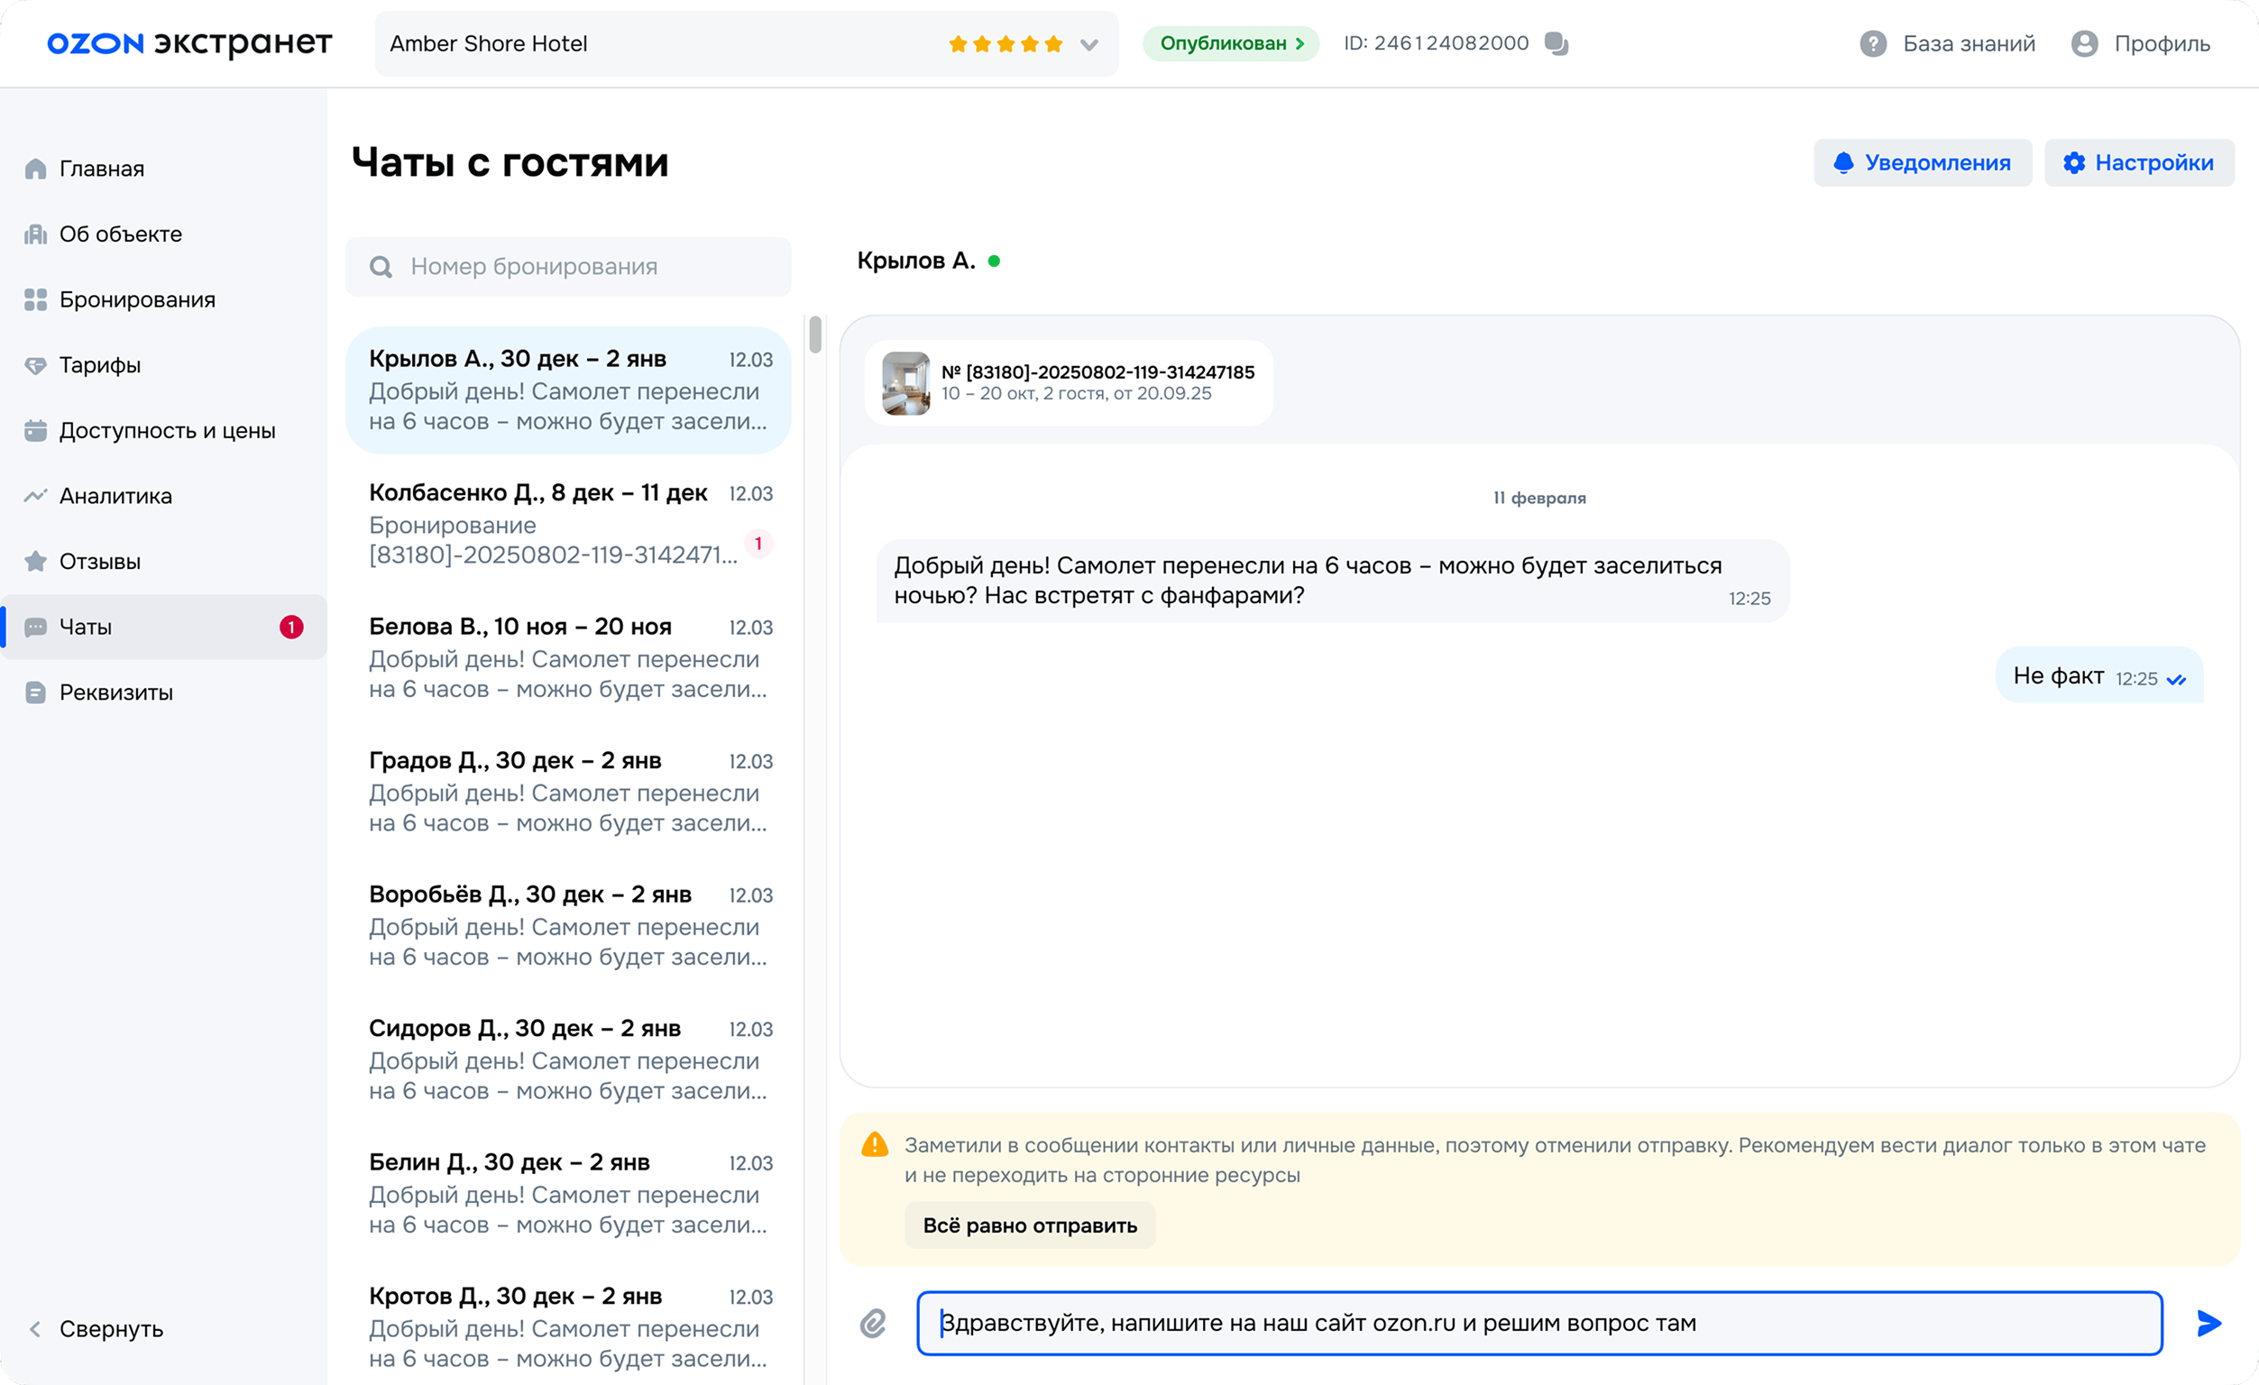Click the booking room thumbnail image
The height and width of the screenshot is (1385, 2259).
905,383
